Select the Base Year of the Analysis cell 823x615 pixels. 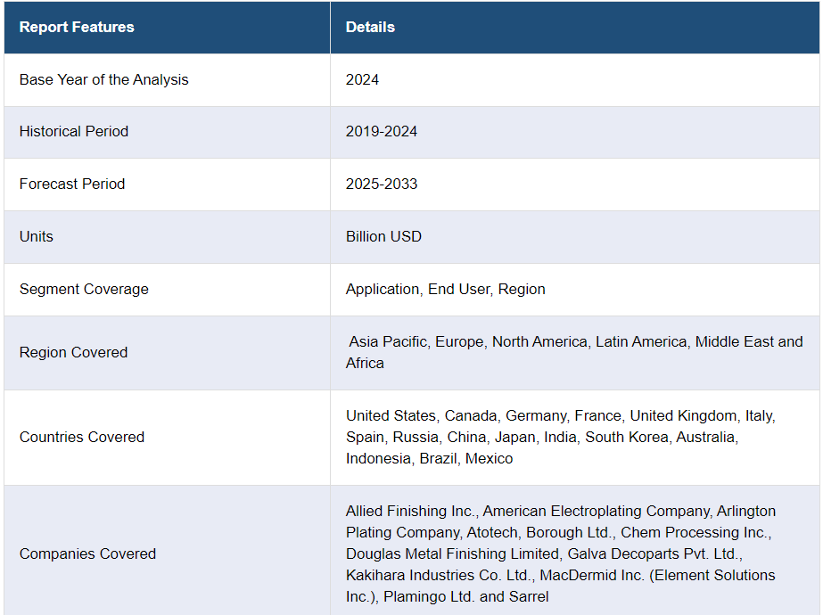coord(104,79)
